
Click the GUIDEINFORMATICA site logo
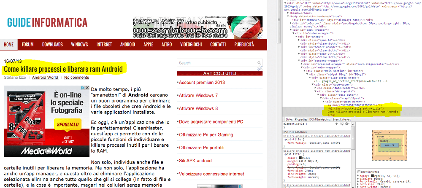[x=47, y=22]
